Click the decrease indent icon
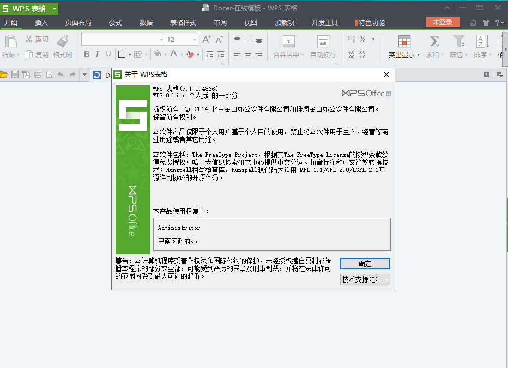The image size is (508, 368). pyautogui.click(x=210, y=54)
